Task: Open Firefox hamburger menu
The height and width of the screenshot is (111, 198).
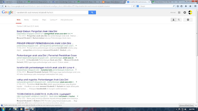Action: (x=195, y=6)
